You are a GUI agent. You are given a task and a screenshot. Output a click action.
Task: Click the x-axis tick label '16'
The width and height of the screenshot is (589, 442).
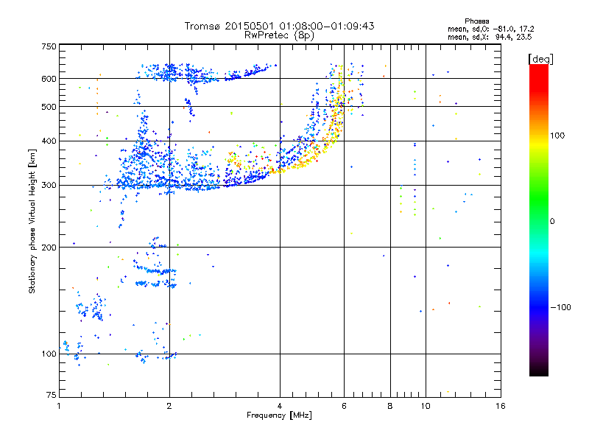pyautogui.click(x=501, y=406)
